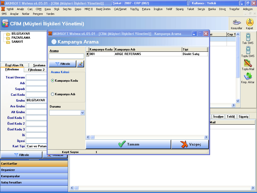Image resolution: width=257 pixels, height=193 pixels.
Task: Sort by the Kampanya Adı column header
Action: tap(148, 50)
